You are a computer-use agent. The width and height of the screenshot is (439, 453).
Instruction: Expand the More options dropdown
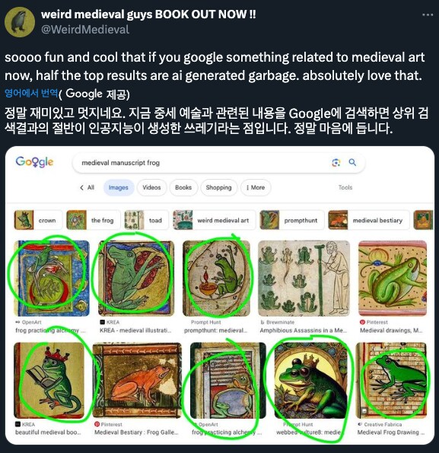pyautogui.click(x=256, y=187)
